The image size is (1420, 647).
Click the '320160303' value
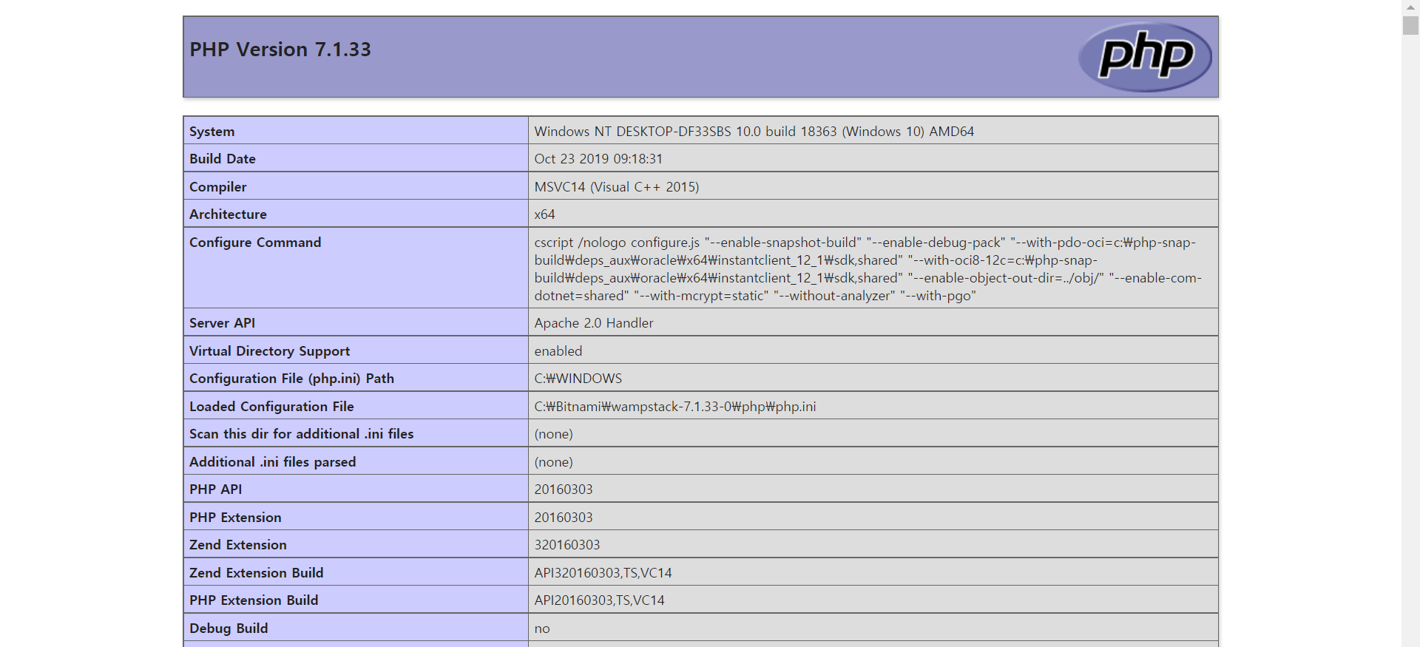[567, 545]
